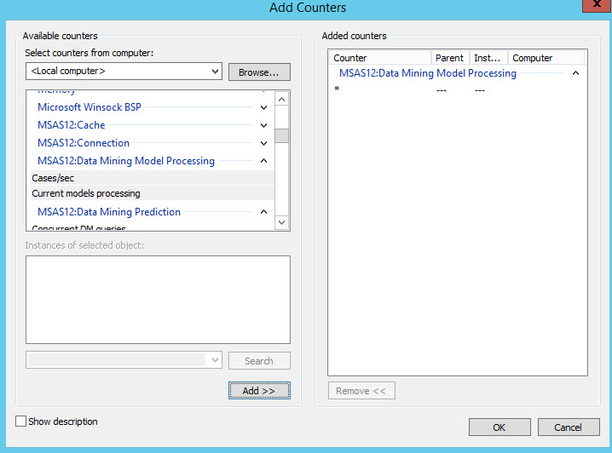Cancel the Add Counters dialog
The width and height of the screenshot is (612, 453).
click(568, 427)
